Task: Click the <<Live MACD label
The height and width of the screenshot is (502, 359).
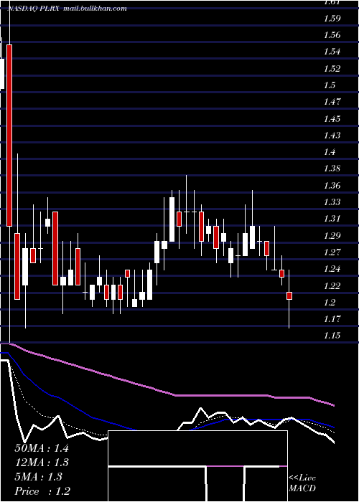Action: (x=302, y=483)
